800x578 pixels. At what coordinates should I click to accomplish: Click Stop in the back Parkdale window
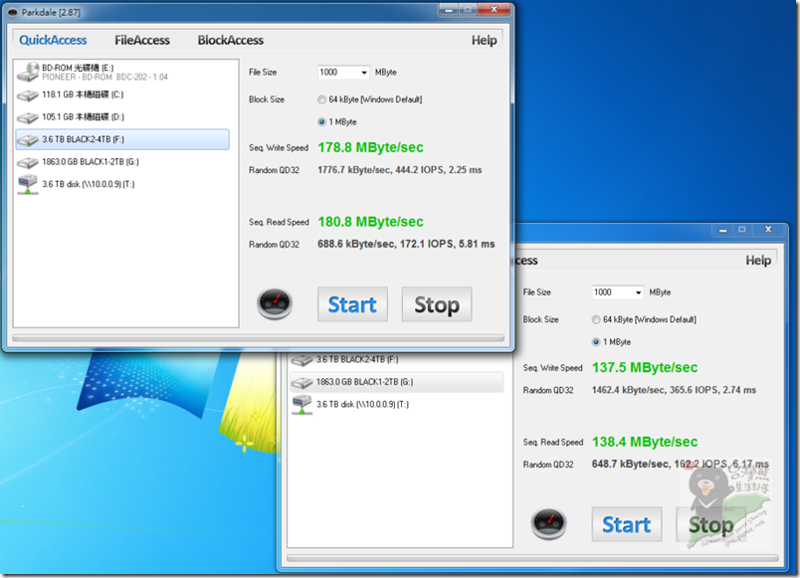coord(710,524)
